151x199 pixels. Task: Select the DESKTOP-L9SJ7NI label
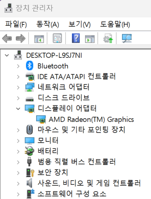[x=54, y=55]
